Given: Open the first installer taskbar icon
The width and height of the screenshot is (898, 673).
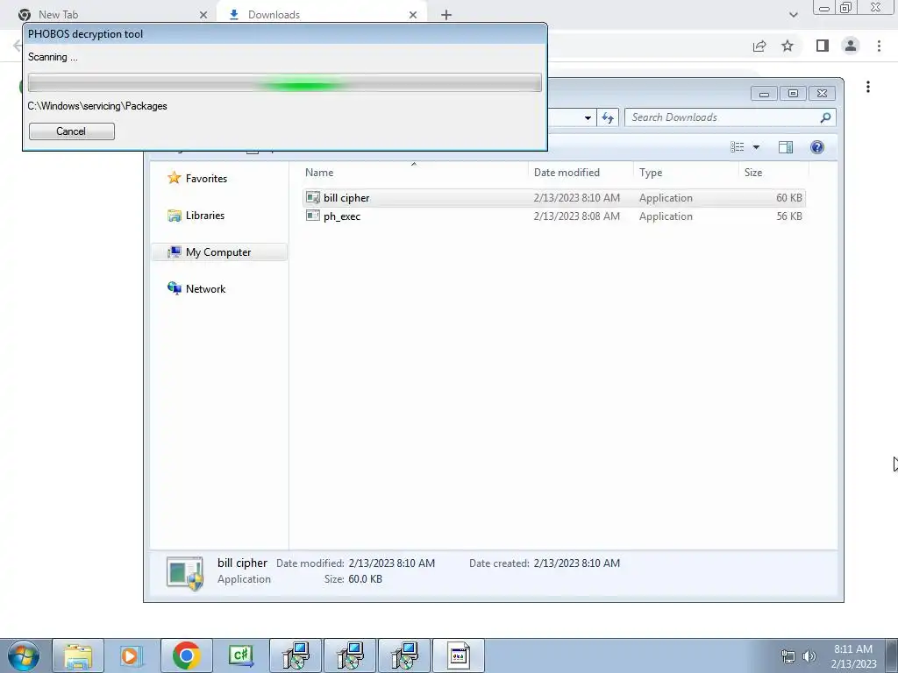Looking at the screenshot, I should click(295, 655).
